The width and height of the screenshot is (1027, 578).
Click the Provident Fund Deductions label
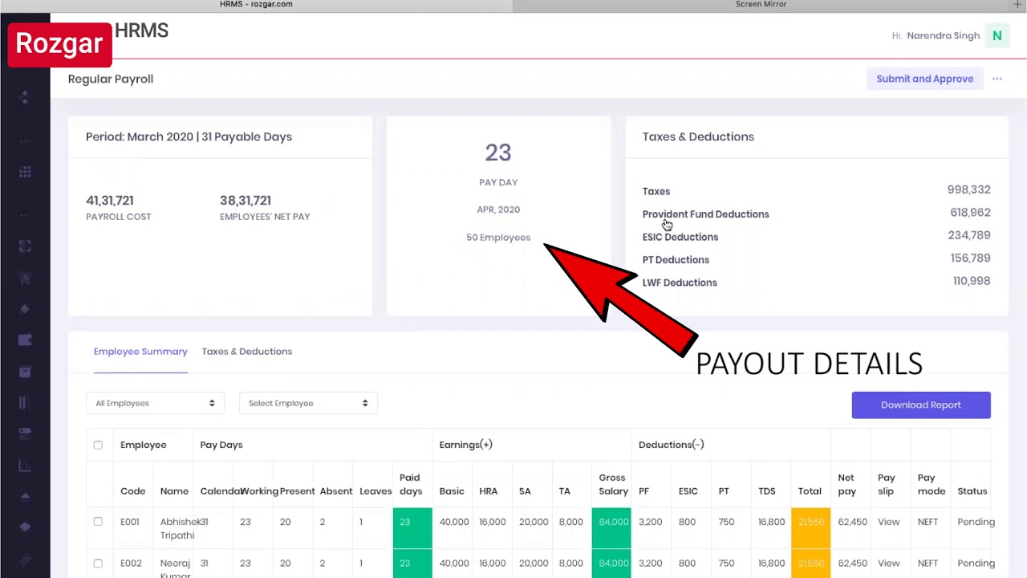click(x=706, y=214)
